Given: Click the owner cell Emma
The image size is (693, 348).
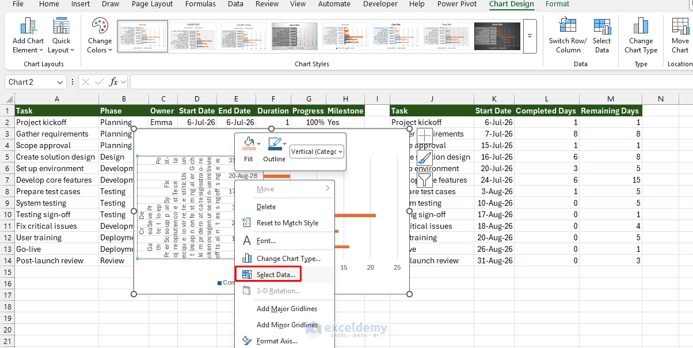Looking at the screenshot, I should 163,122.
